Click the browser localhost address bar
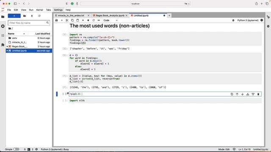The height and width of the screenshot is (152, 271). click(135, 4)
